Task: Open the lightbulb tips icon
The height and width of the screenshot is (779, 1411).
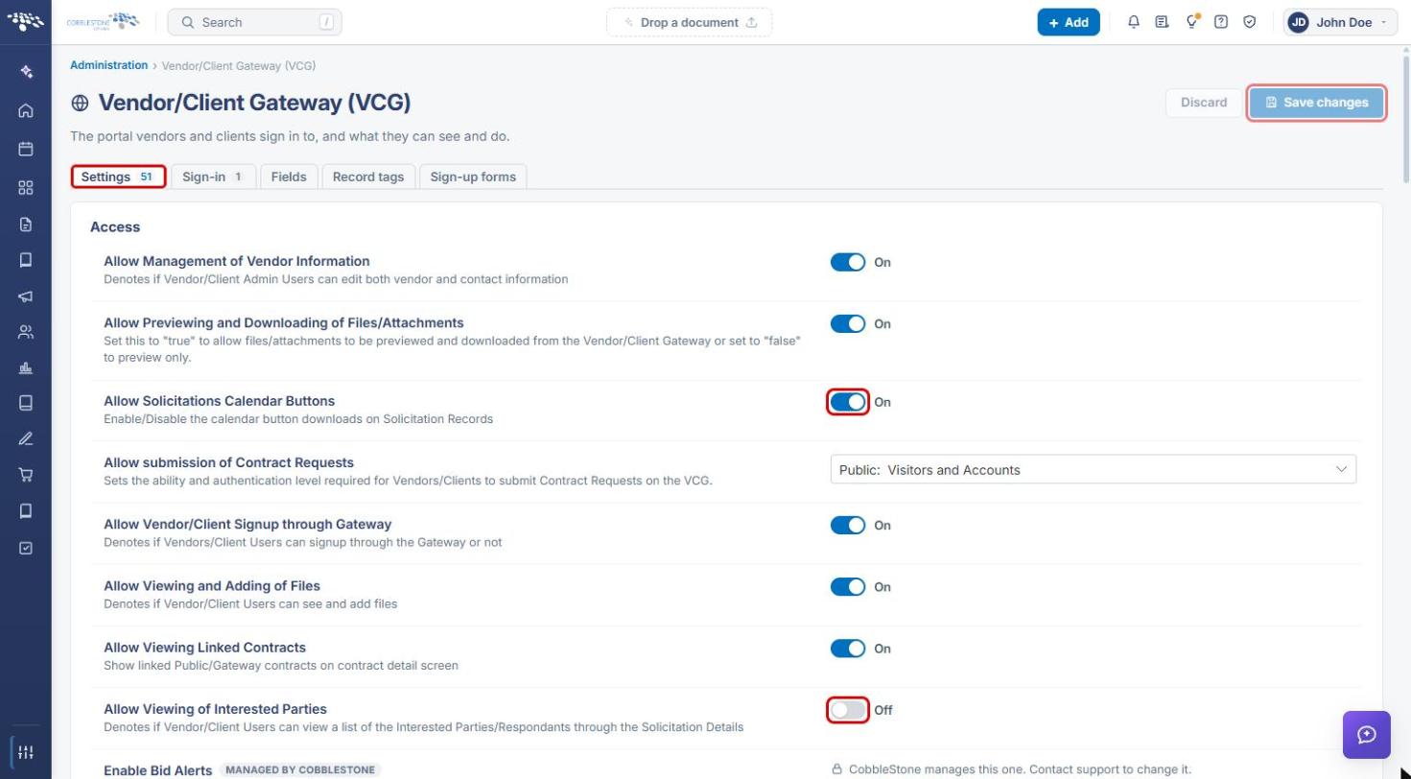Action: pos(1191,22)
